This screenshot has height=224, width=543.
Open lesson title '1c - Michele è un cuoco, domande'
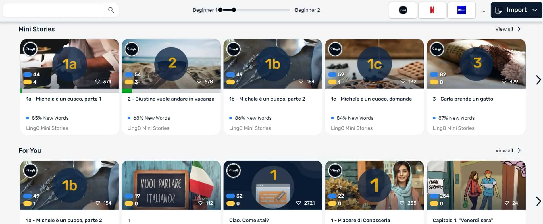371,99
